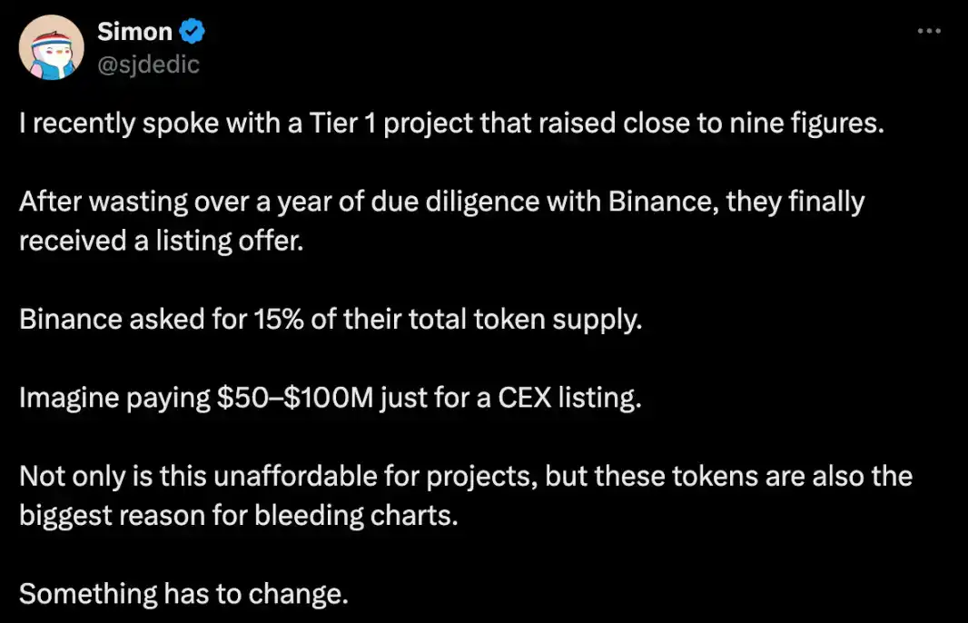Screen dimensions: 968x623
Task: Click the 'Imagine paying $50–$100M' sentence
Action: [331, 398]
